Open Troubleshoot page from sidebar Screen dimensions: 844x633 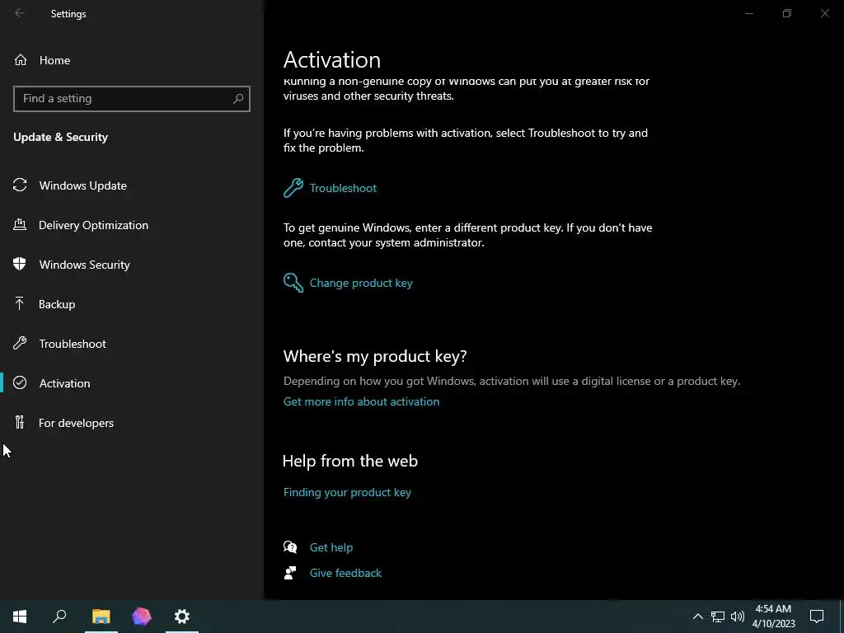pyautogui.click(x=73, y=344)
